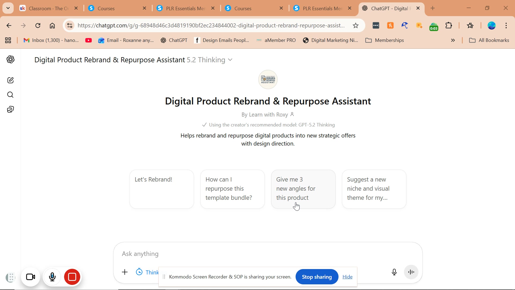The height and width of the screenshot is (290, 515).
Task: Open the Apps grid in bookmarks bar
Action: pyautogui.click(x=8, y=40)
